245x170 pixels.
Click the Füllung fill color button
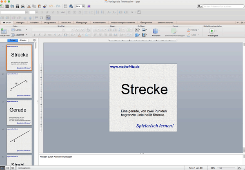pos(193,30)
